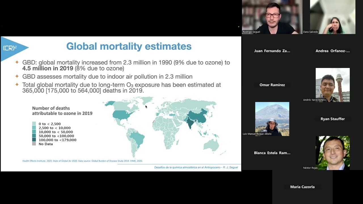Click the '100,000 to <179,000' legend swatch
The width and height of the screenshot is (363, 204).
click(34, 140)
